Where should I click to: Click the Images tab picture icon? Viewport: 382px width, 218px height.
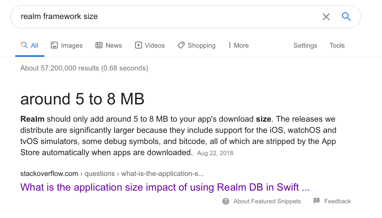point(54,45)
